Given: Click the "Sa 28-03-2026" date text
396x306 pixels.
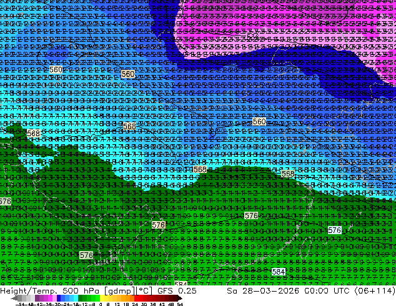Looking at the screenshot, I should pos(263,291).
